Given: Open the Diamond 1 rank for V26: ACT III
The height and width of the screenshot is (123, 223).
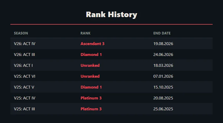Looking at the screenshot, I should pos(91,55).
